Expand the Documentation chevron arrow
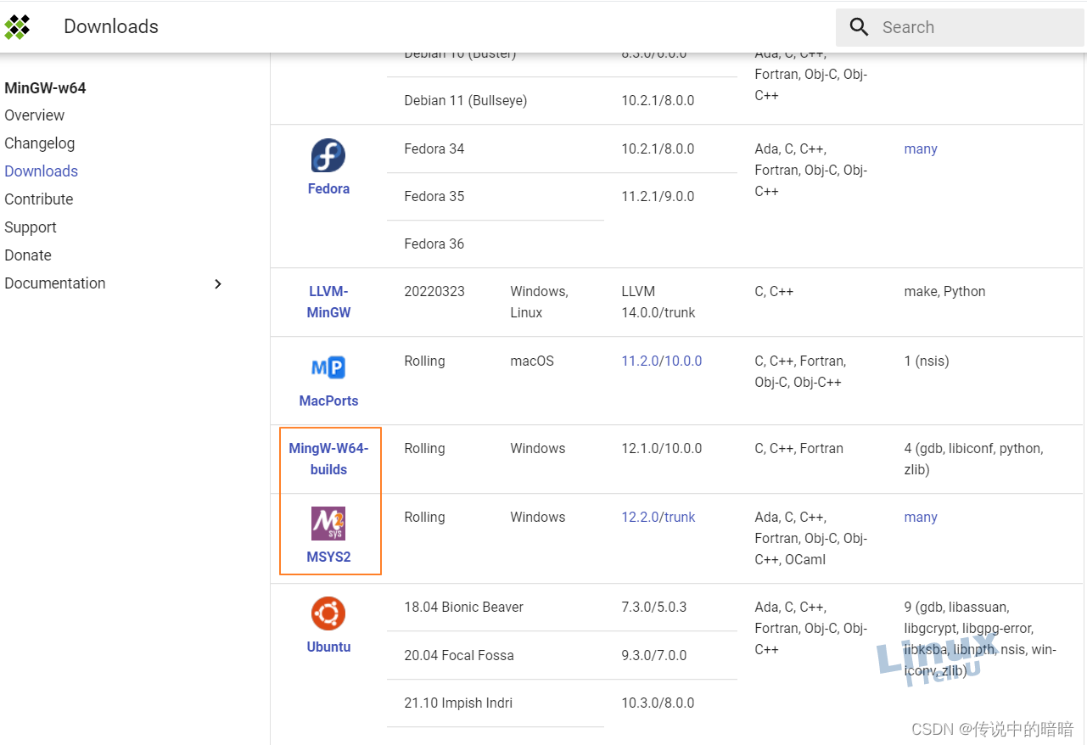Viewport: 1087px width, 745px height. (218, 283)
